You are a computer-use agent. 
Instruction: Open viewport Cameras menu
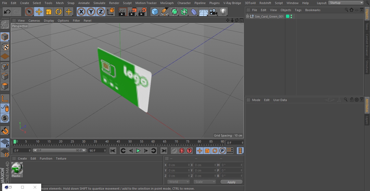click(34, 21)
